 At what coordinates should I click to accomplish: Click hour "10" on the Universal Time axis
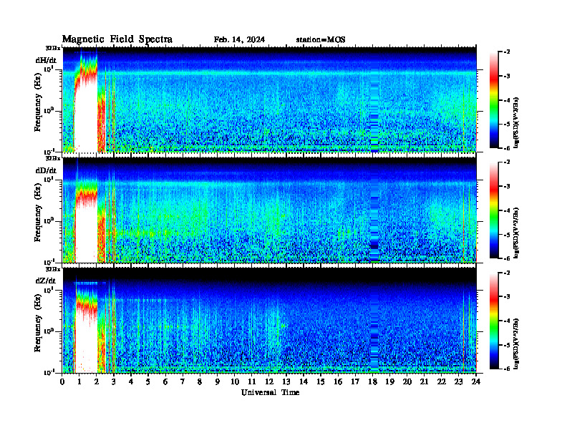(x=235, y=382)
